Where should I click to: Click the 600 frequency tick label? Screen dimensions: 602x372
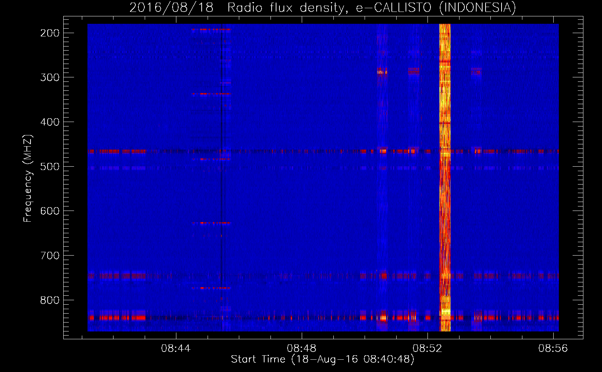(50, 211)
